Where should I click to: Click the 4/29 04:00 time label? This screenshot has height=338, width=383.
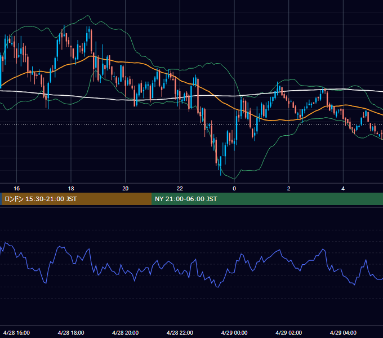pyautogui.click(x=343, y=332)
